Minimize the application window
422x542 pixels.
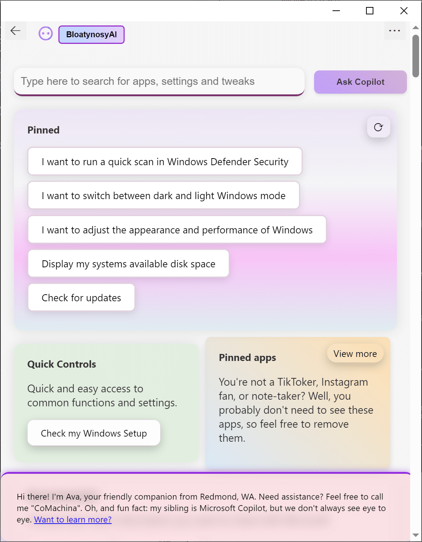click(x=336, y=11)
